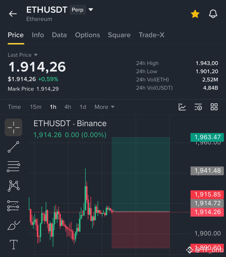This screenshot has width=226, height=257.
Task: Click the green profit zone of position
Action: click(141, 175)
